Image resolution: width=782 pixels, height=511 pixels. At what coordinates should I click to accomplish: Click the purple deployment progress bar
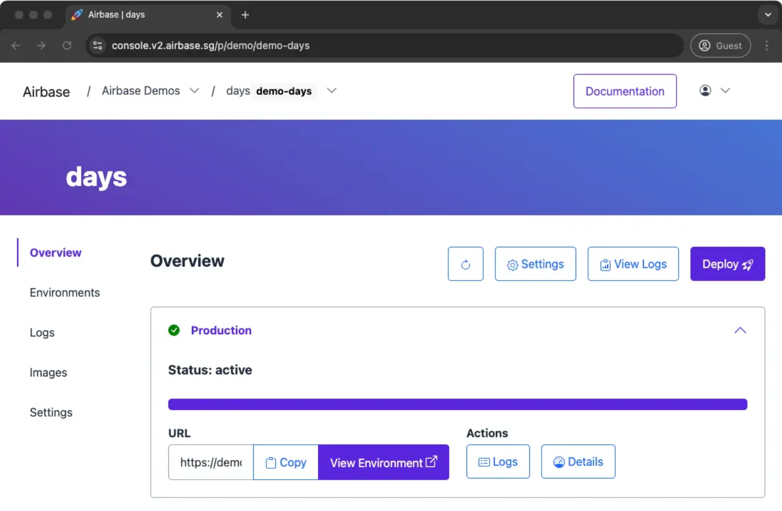(457, 404)
